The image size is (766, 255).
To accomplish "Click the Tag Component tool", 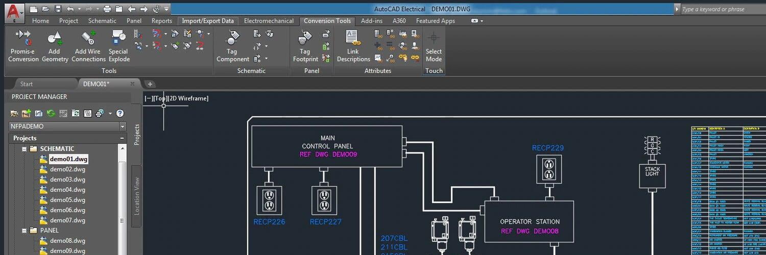I will click(233, 46).
